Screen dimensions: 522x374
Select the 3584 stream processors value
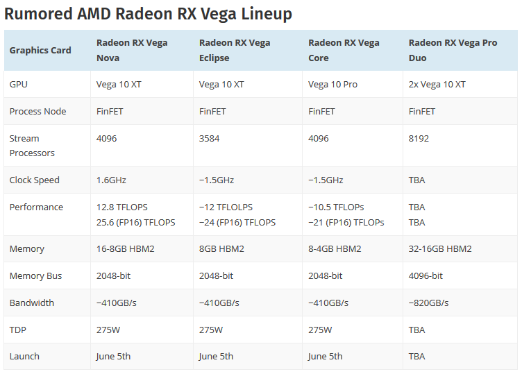pos(209,138)
